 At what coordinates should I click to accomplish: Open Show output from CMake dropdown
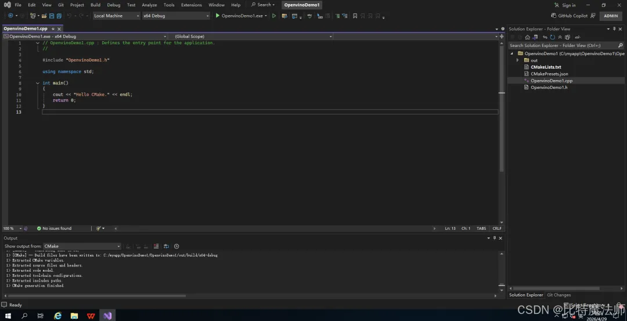coord(82,246)
